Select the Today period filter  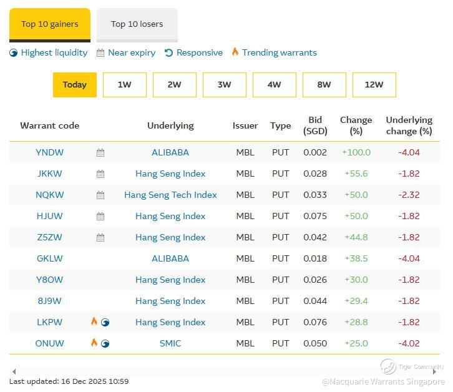pyautogui.click(x=75, y=85)
